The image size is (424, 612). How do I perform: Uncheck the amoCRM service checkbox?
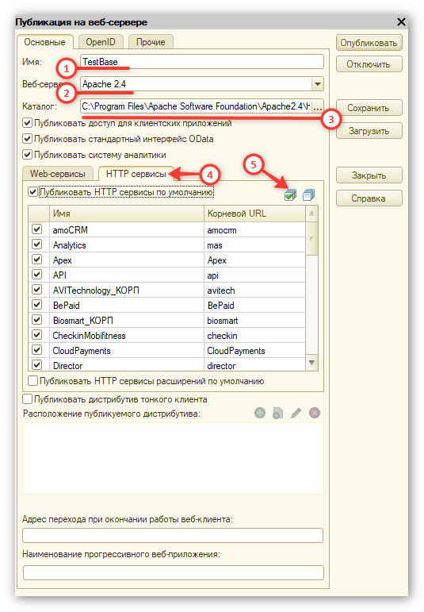point(36,229)
